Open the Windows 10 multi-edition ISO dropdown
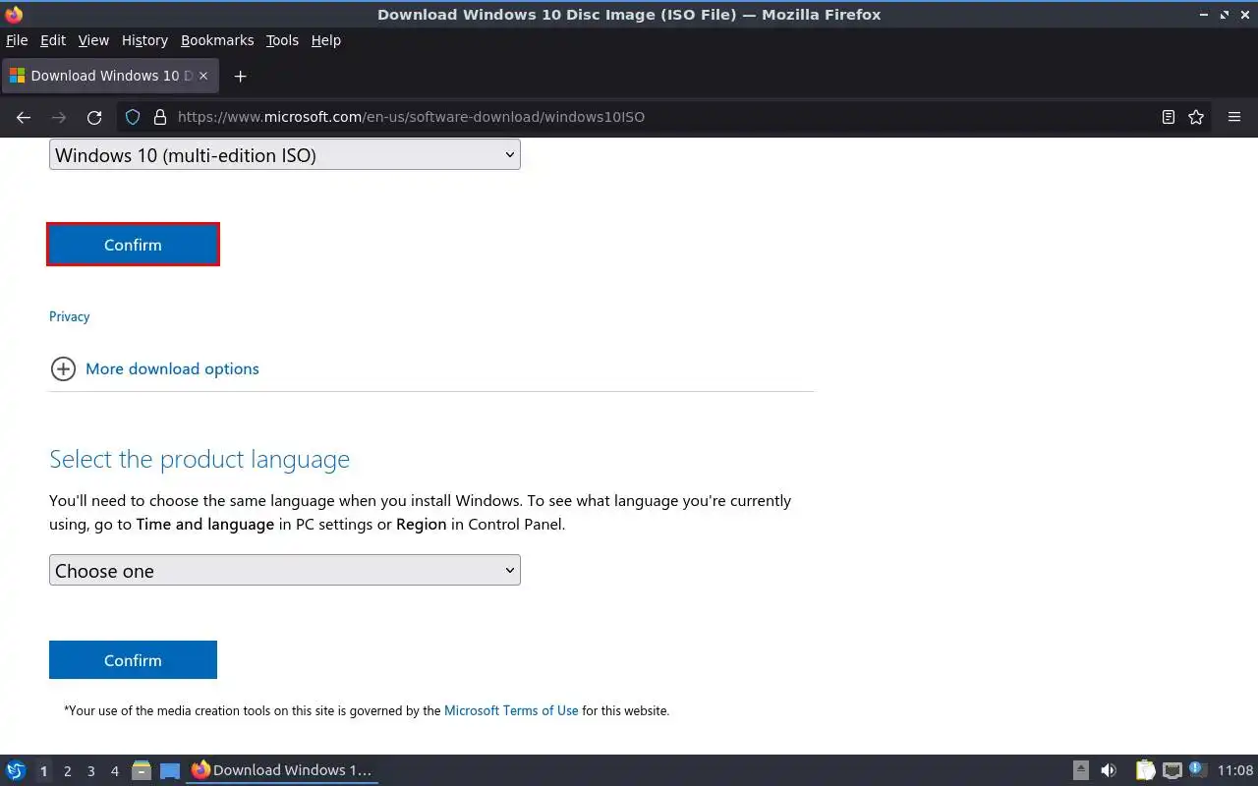 pos(285,154)
